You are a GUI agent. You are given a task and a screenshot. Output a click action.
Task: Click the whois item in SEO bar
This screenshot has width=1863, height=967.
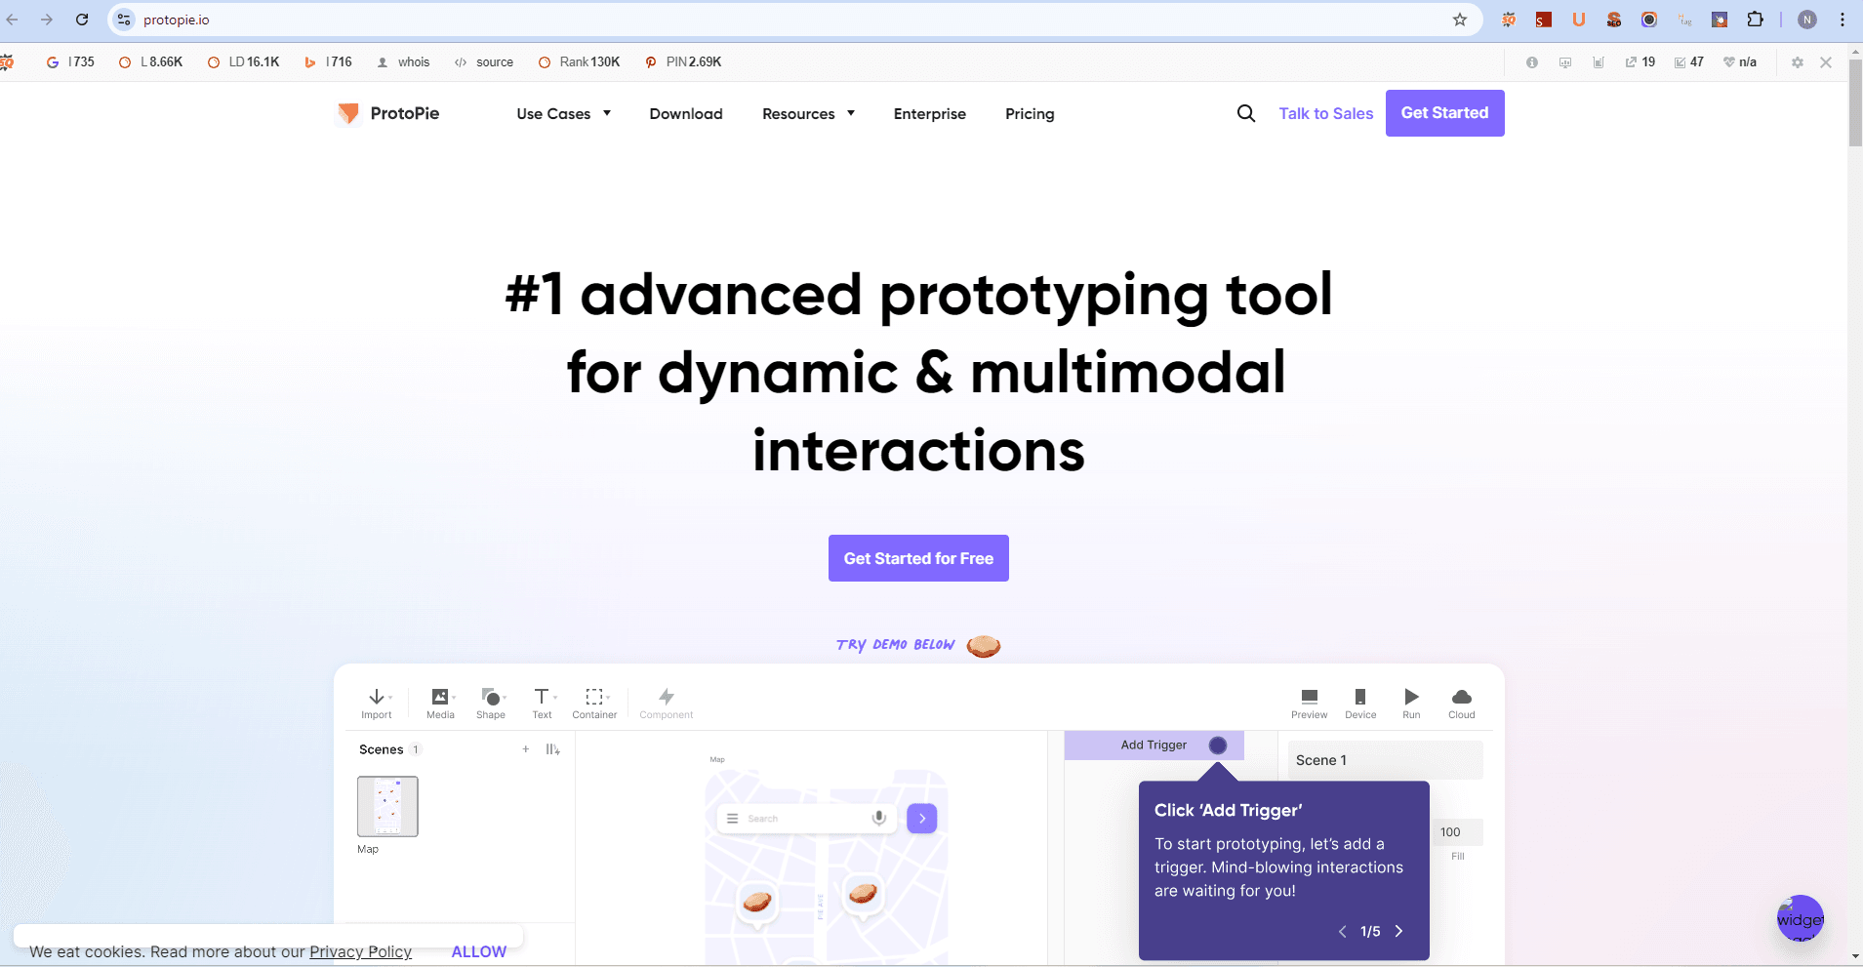pyautogui.click(x=403, y=61)
